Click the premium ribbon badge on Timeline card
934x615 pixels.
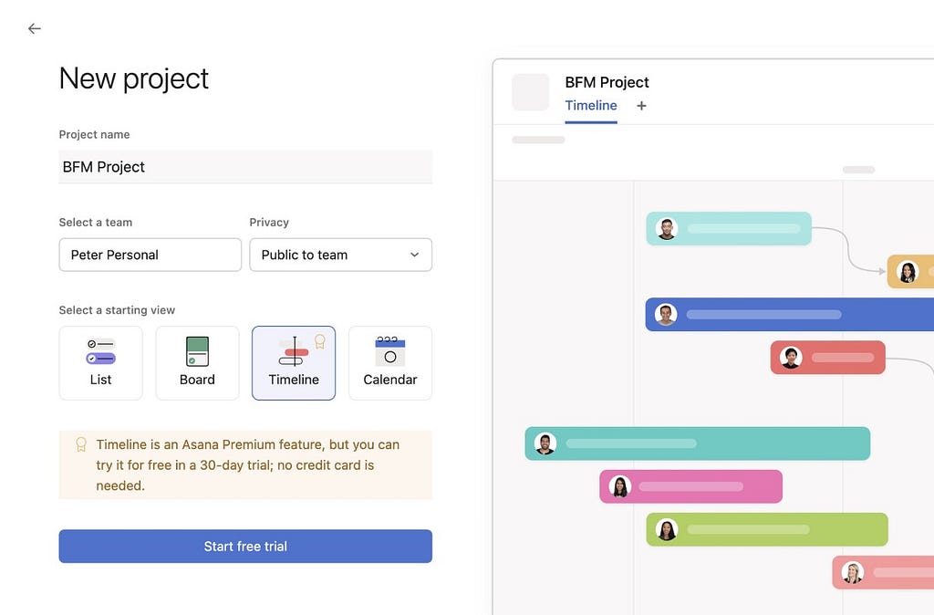[320, 341]
